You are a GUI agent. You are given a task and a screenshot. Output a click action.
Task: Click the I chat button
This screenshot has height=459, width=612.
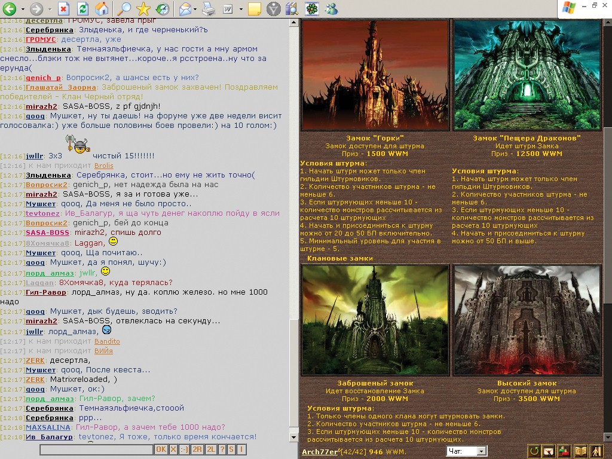[241, 449]
